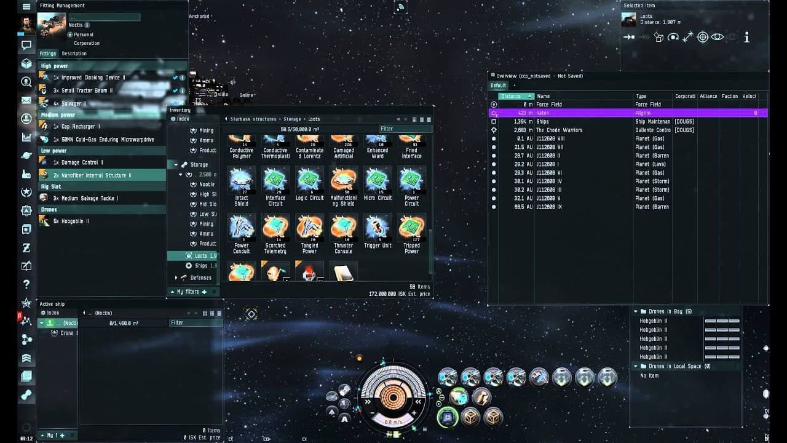Collapse the Noctis node in Active ship tree

(42, 322)
